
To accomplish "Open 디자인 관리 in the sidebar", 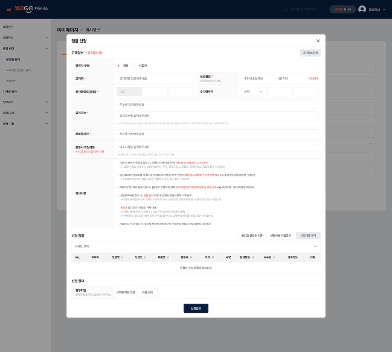I will [x=10, y=92].
